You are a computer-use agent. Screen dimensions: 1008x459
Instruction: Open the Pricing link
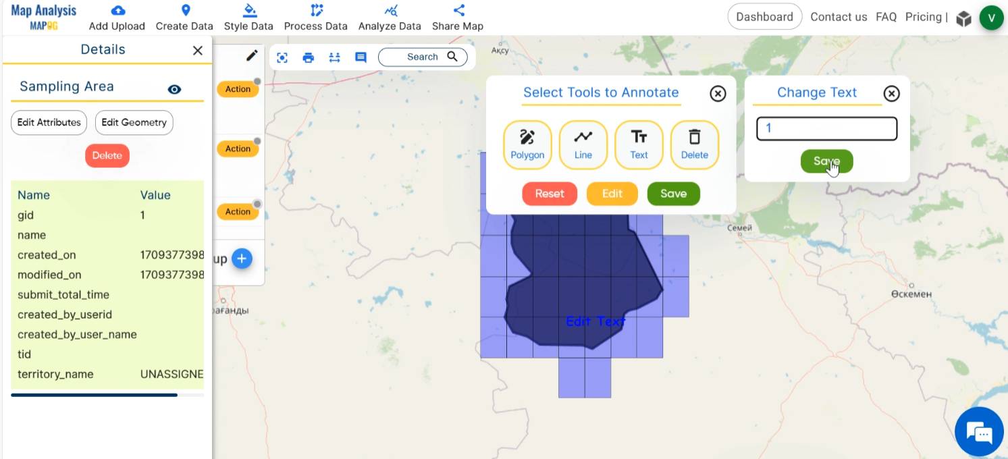923,17
